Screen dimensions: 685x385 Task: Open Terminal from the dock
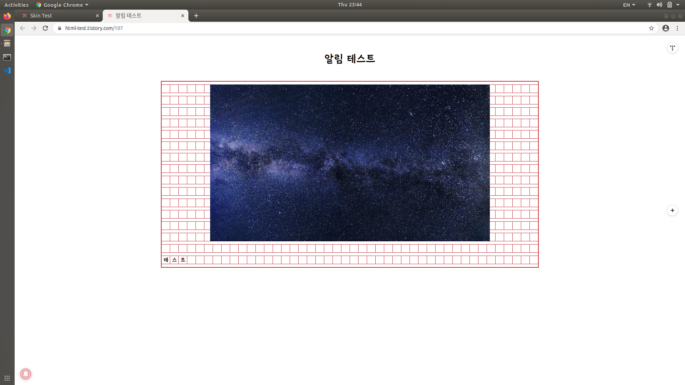click(x=7, y=57)
